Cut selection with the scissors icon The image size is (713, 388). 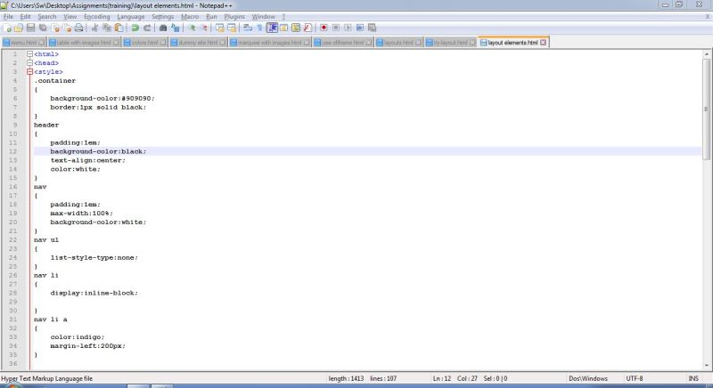(x=94, y=28)
